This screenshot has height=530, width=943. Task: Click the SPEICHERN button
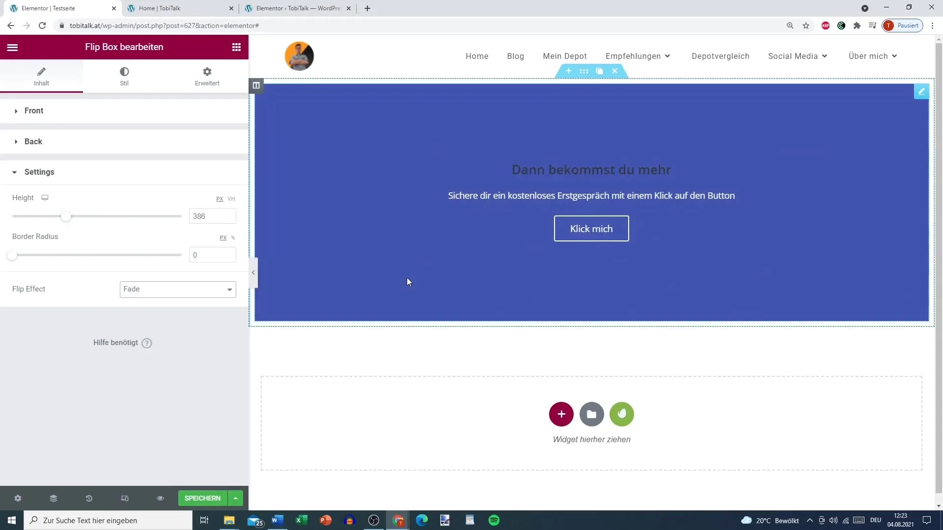click(202, 499)
